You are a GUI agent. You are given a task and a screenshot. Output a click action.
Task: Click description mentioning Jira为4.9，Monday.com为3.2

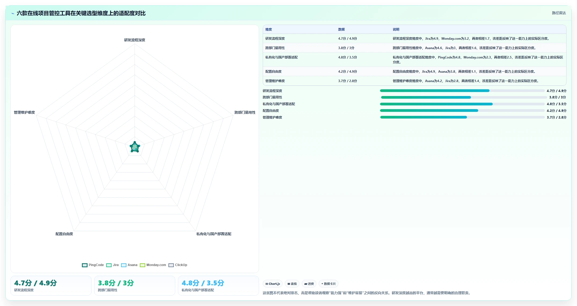[472, 39]
